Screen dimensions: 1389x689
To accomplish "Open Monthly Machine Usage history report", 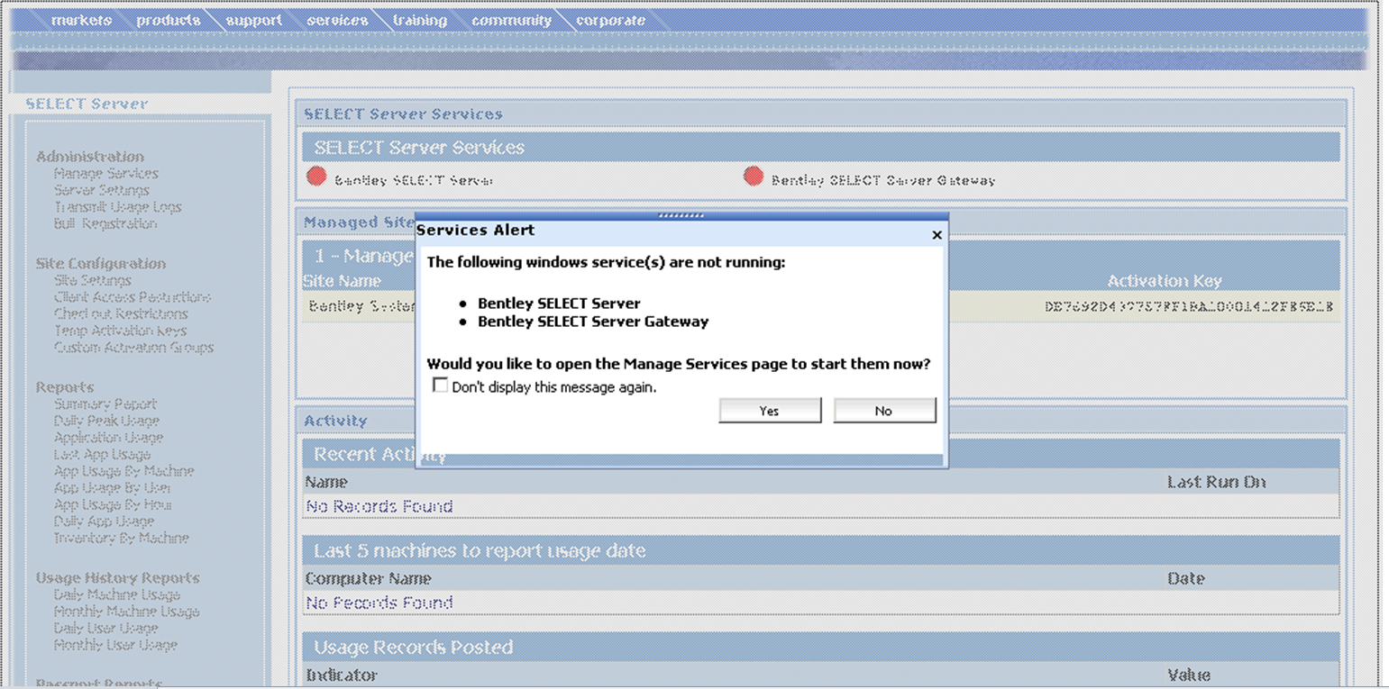I will coord(126,612).
